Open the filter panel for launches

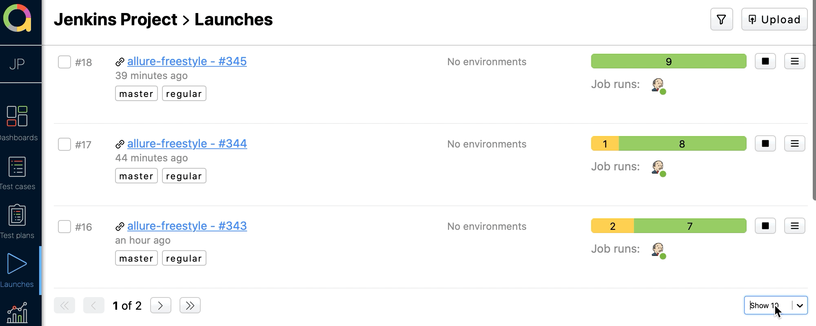point(721,19)
